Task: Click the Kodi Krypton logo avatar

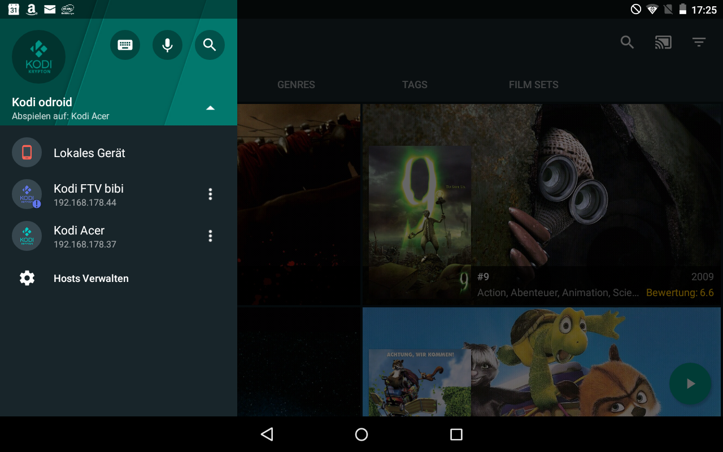Action: [x=38, y=57]
